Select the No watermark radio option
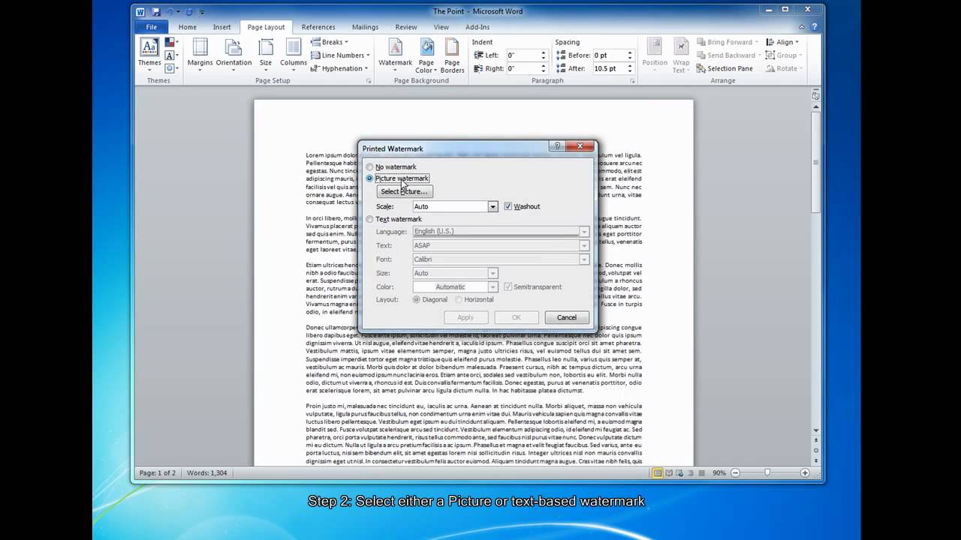This screenshot has height=540, width=961. tap(390, 167)
